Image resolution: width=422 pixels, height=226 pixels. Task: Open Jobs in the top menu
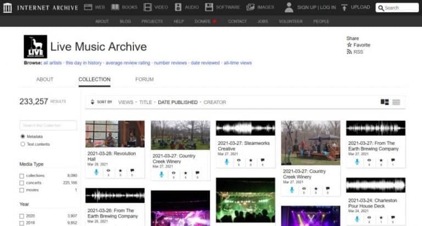[x=263, y=21]
